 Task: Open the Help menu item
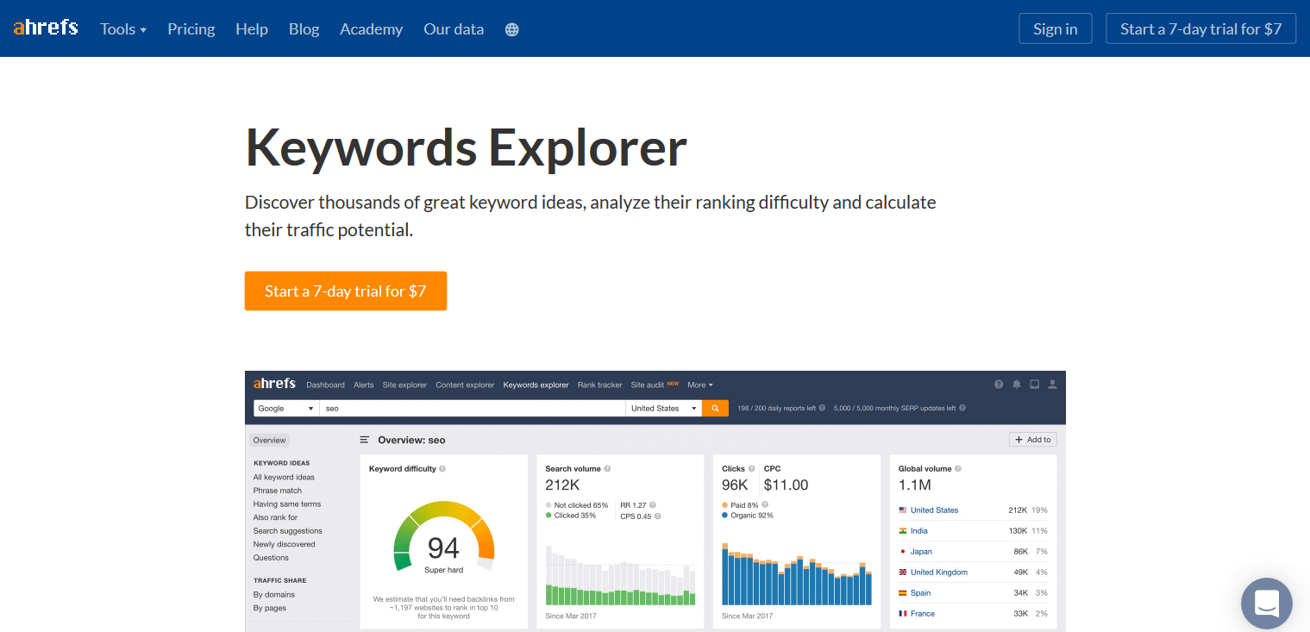click(x=252, y=29)
